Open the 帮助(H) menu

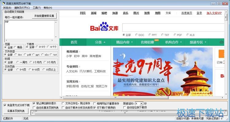(x=48, y=8)
